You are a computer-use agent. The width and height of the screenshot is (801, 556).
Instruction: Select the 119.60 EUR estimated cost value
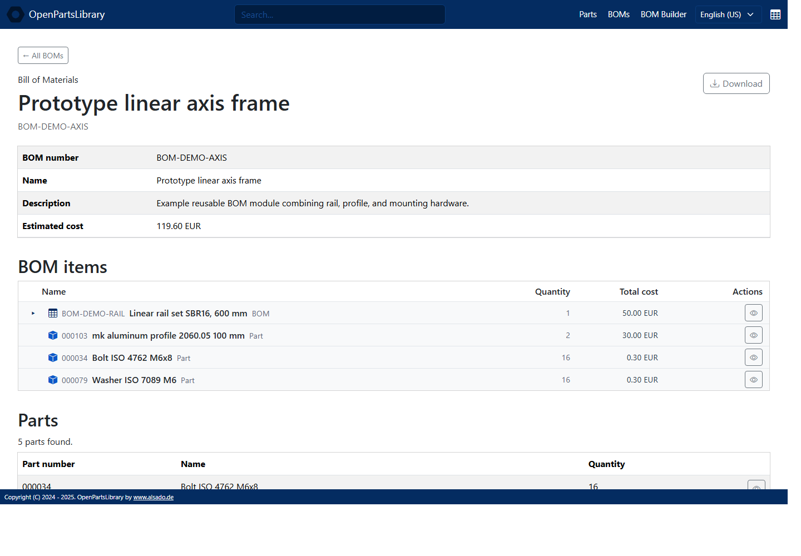[179, 226]
